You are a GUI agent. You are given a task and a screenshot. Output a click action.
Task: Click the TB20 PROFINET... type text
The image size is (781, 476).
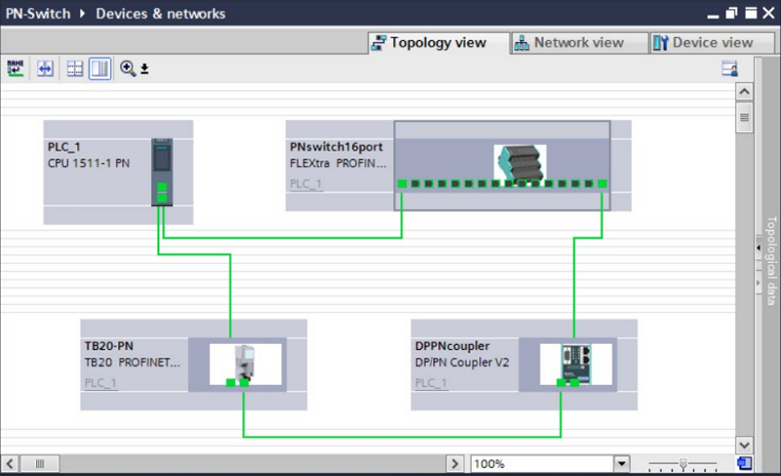point(133,363)
